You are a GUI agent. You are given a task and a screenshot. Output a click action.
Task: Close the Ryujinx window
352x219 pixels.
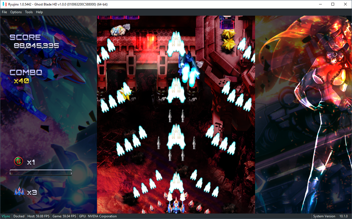tap(345, 4)
